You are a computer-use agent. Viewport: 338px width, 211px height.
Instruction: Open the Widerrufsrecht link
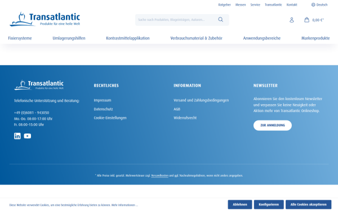(185, 118)
